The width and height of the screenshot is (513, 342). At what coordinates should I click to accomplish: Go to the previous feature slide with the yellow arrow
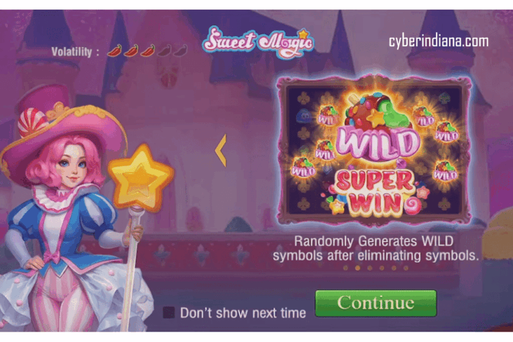(221, 151)
